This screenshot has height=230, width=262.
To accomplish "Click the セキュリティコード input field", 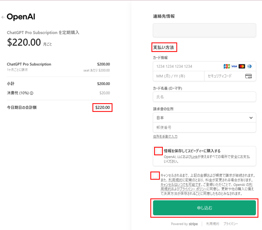I will pyautogui.click(x=223, y=76).
